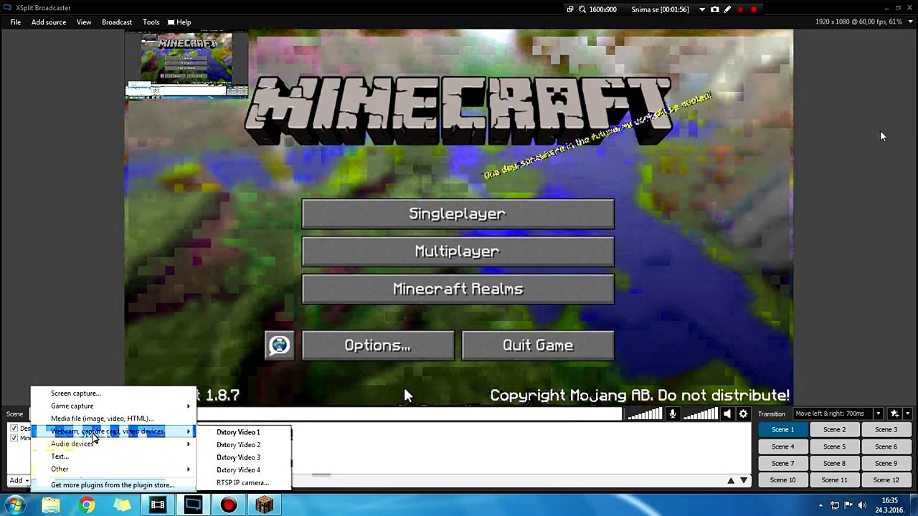Image resolution: width=918 pixels, height=516 pixels.
Task: Switch to Scene 5
Action: pos(834,446)
